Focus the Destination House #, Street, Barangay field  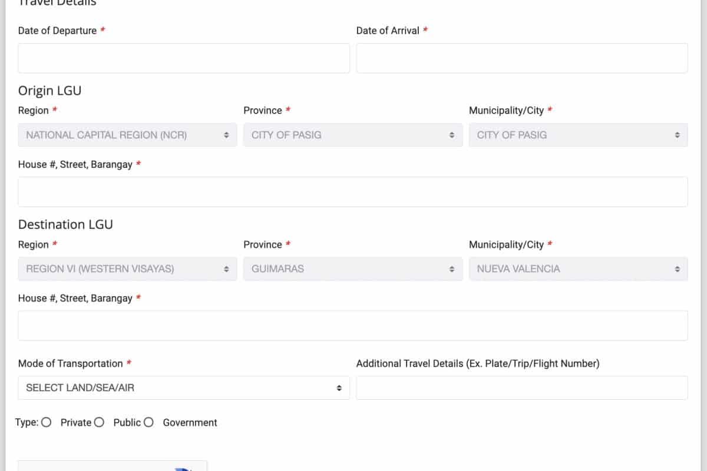[x=352, y=326]
